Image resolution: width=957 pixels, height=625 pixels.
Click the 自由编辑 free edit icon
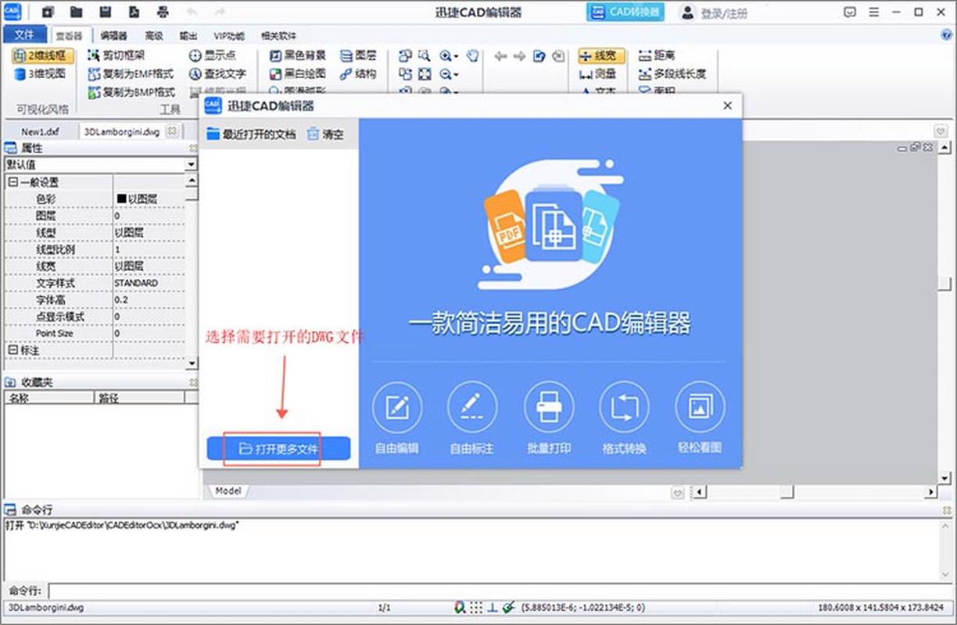pos(397,406)
